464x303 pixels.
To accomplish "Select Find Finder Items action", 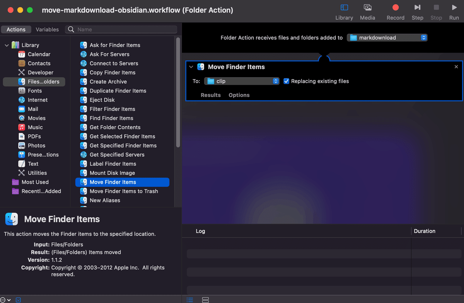I will point(111,118).
